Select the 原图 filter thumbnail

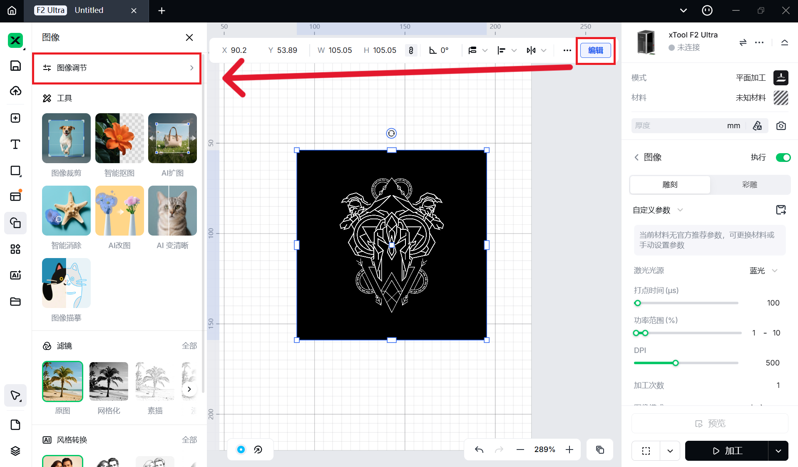pos(62,381)
